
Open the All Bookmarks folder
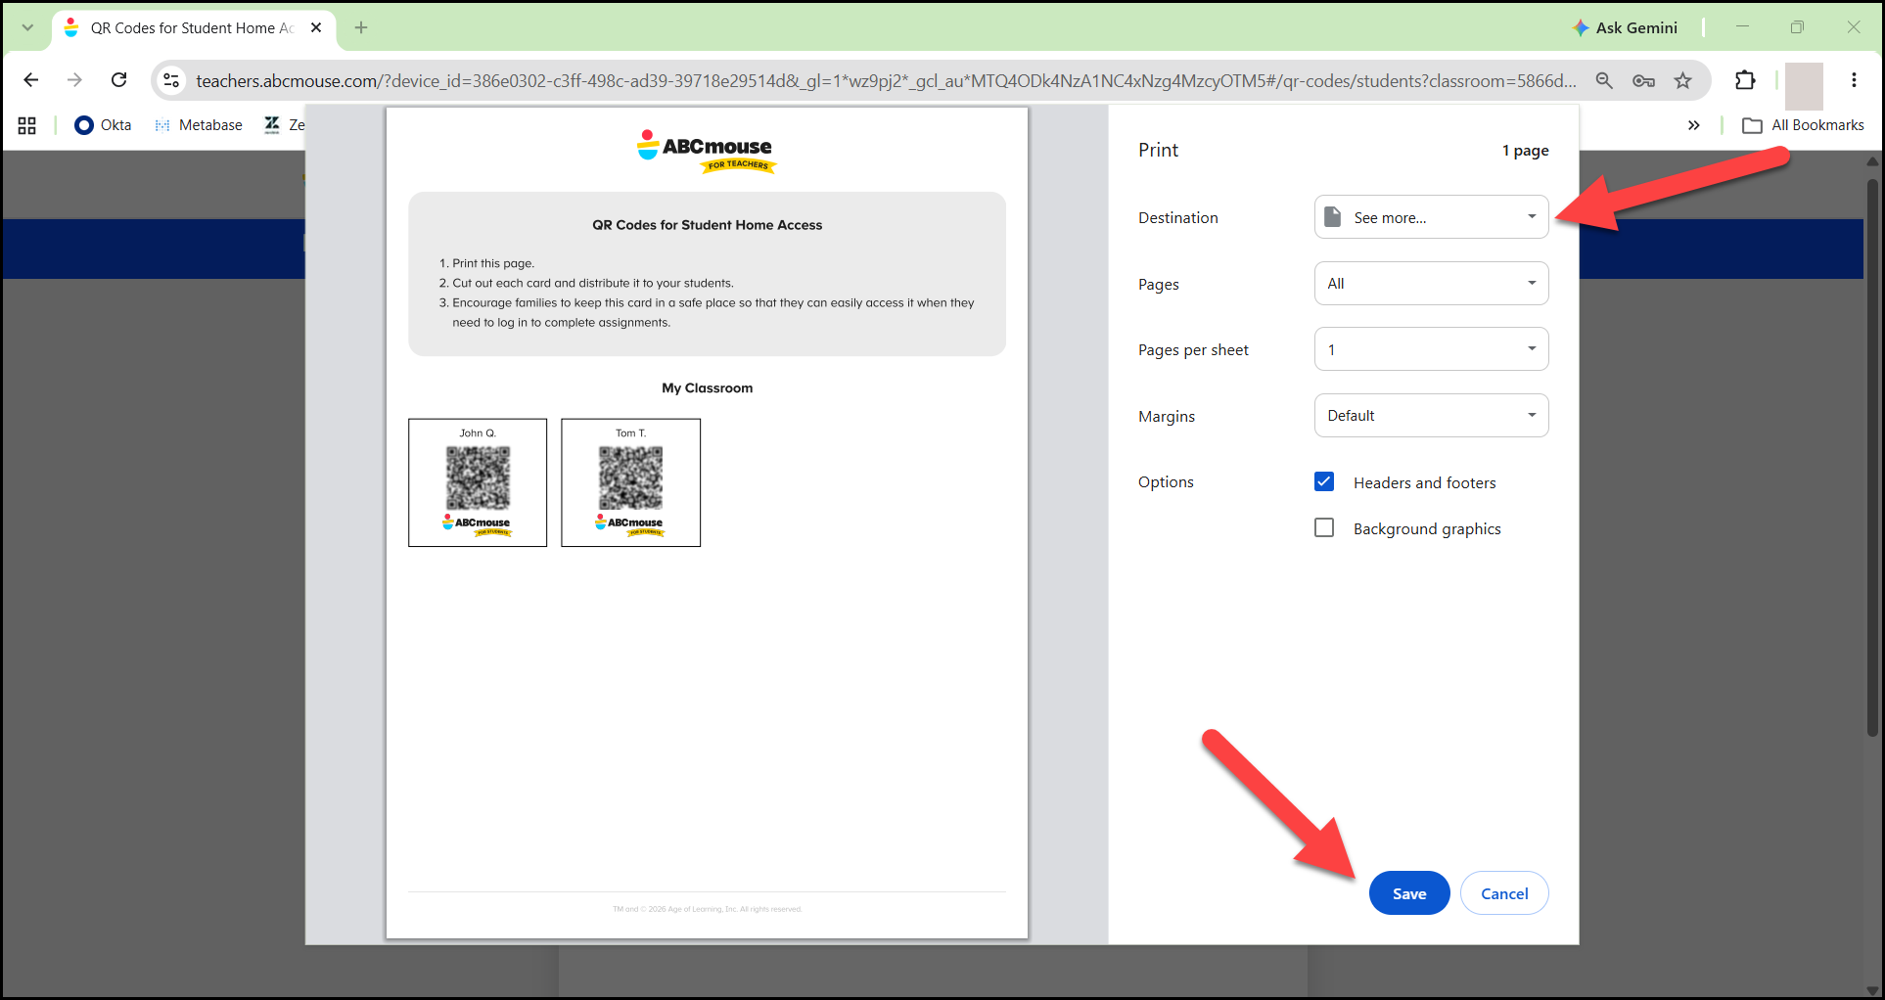[x=1803, y=125]
